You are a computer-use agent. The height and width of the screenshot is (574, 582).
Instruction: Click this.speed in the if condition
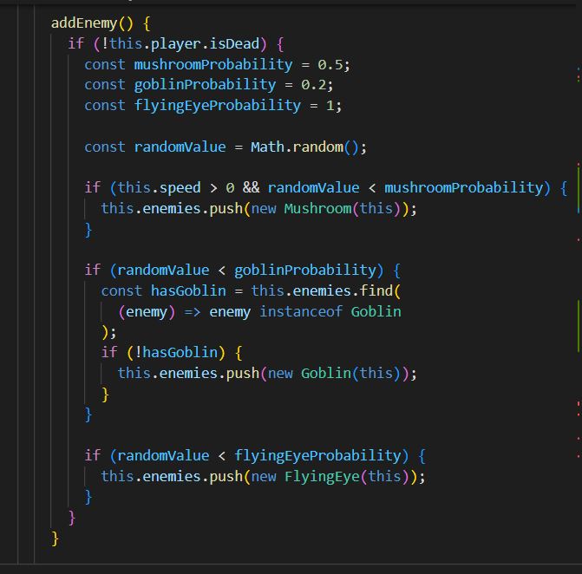[x=160, y=188]
